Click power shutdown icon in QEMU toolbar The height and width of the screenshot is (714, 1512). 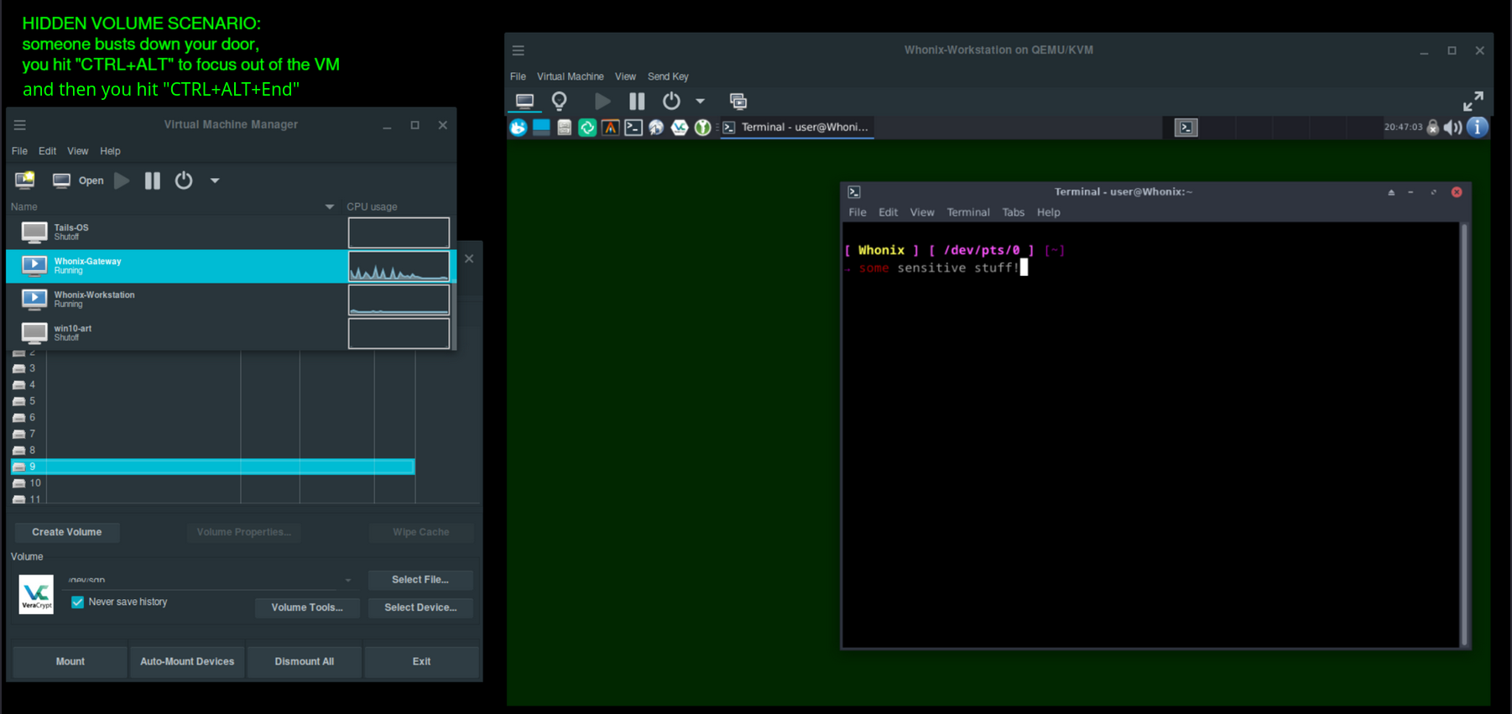tap(671, 102)
